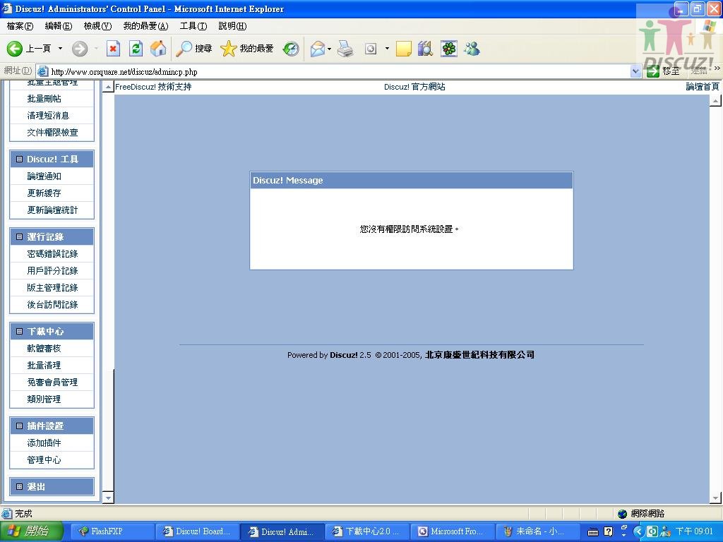Open the 工具(T) menu

coord(193,26)
